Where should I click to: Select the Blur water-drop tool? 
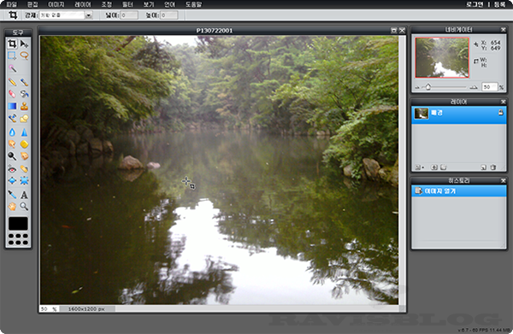[x=12, y=132]
